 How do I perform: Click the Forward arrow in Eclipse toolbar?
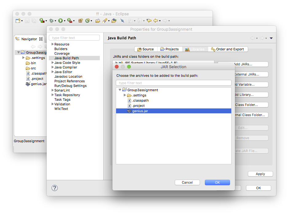[x=165, y=21]
